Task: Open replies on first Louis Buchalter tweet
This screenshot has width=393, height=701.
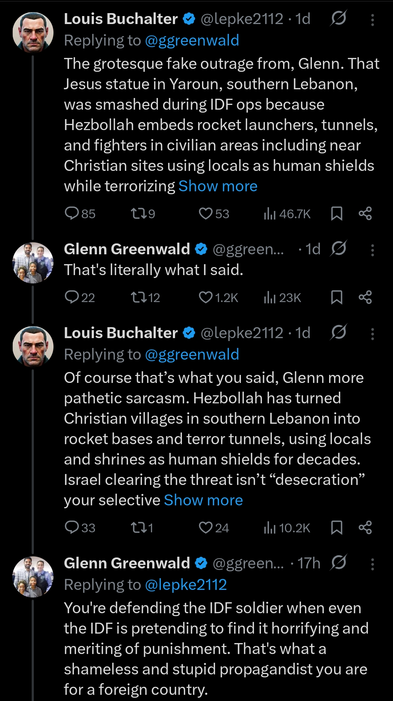Action: click(80, 214)
